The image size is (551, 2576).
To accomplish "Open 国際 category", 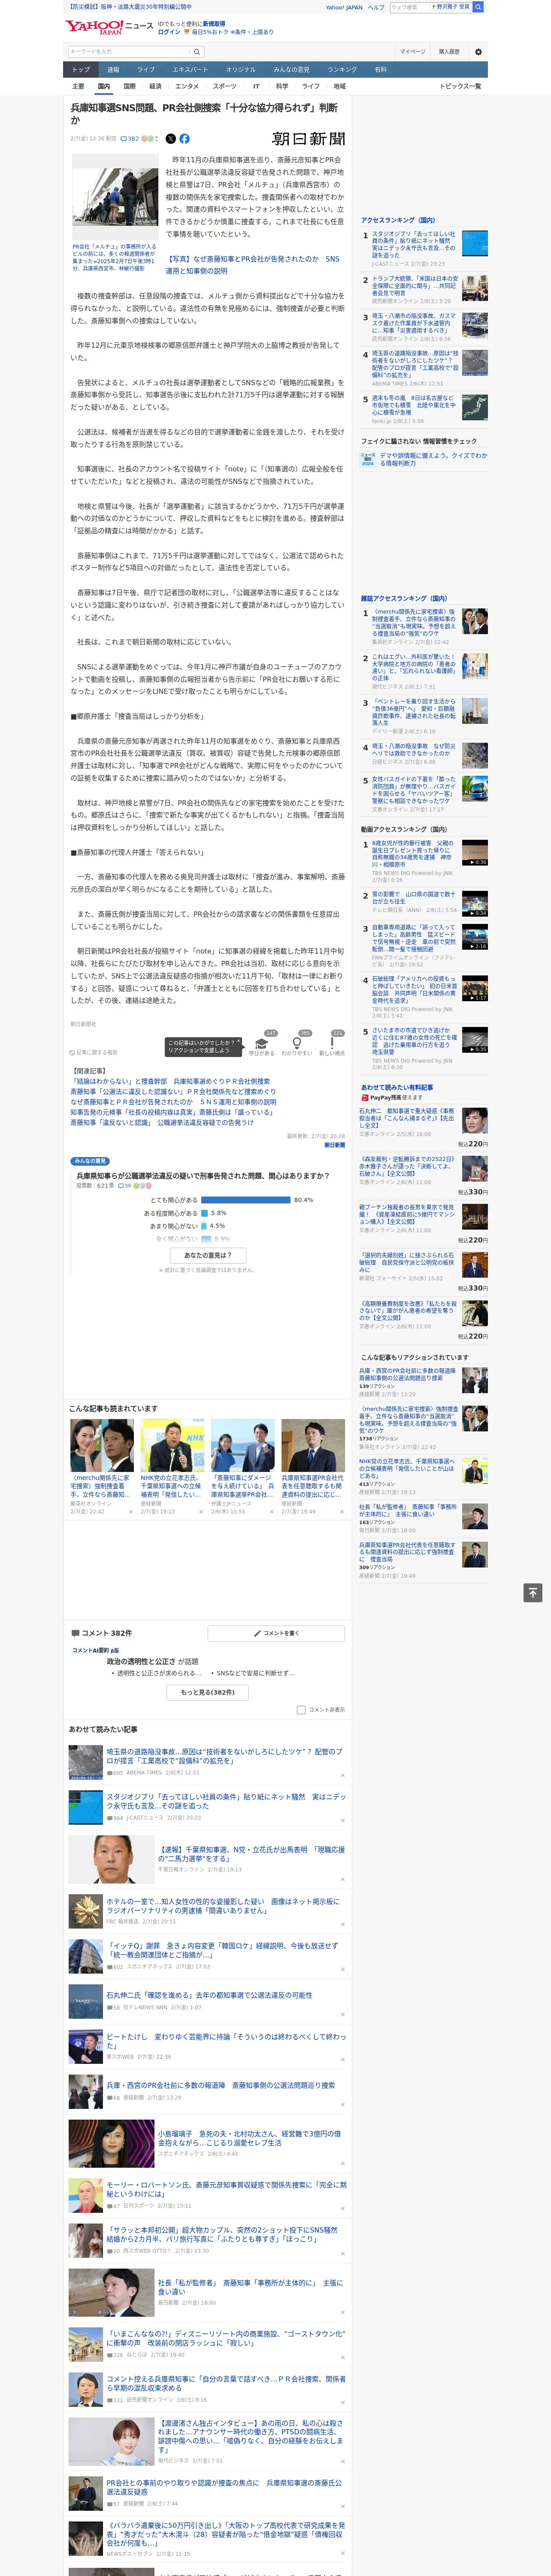I will click(129, 86).
